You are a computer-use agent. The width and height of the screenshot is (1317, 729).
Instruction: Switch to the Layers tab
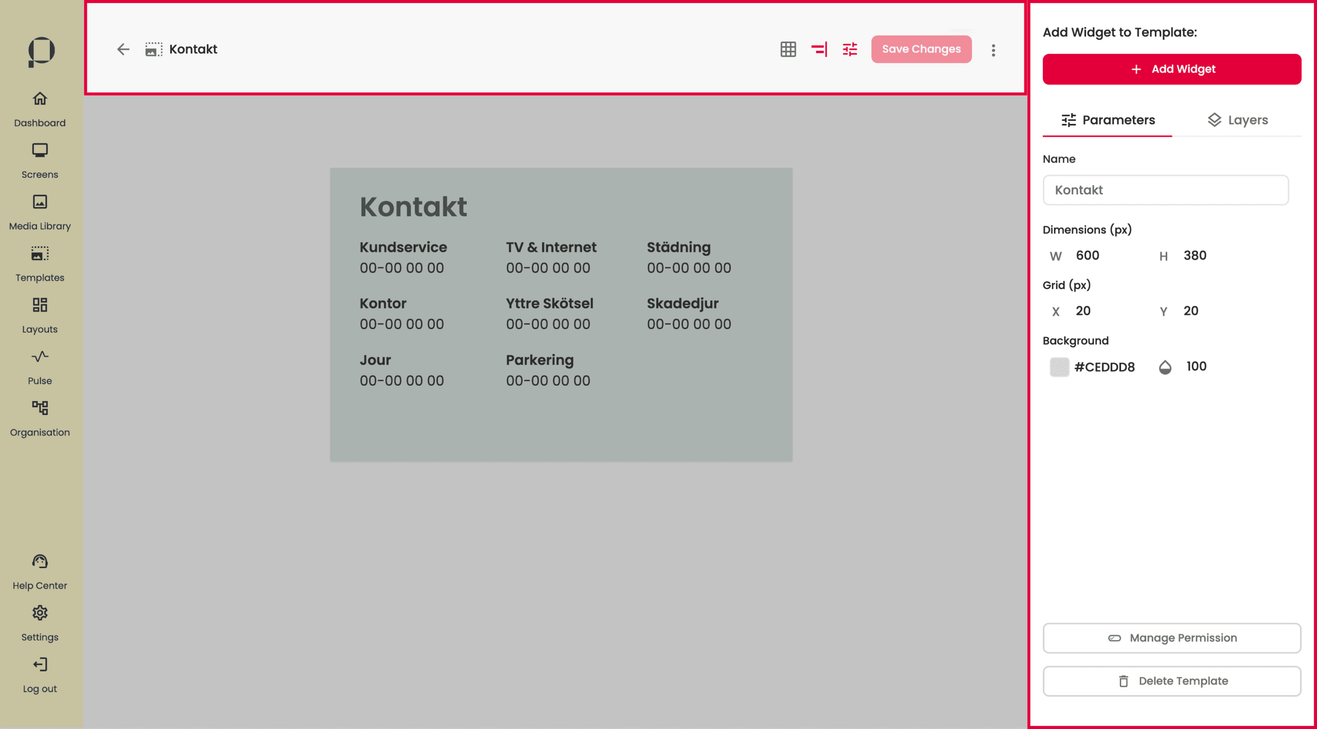tap(1237, 120)
